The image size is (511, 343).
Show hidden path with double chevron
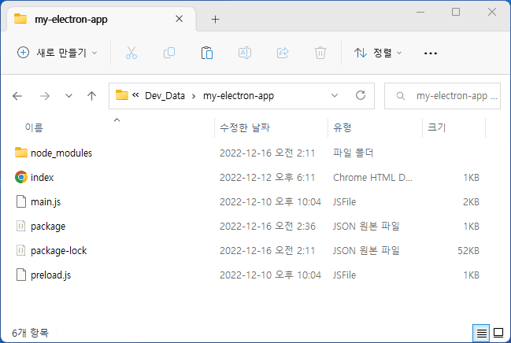point(135,94)
